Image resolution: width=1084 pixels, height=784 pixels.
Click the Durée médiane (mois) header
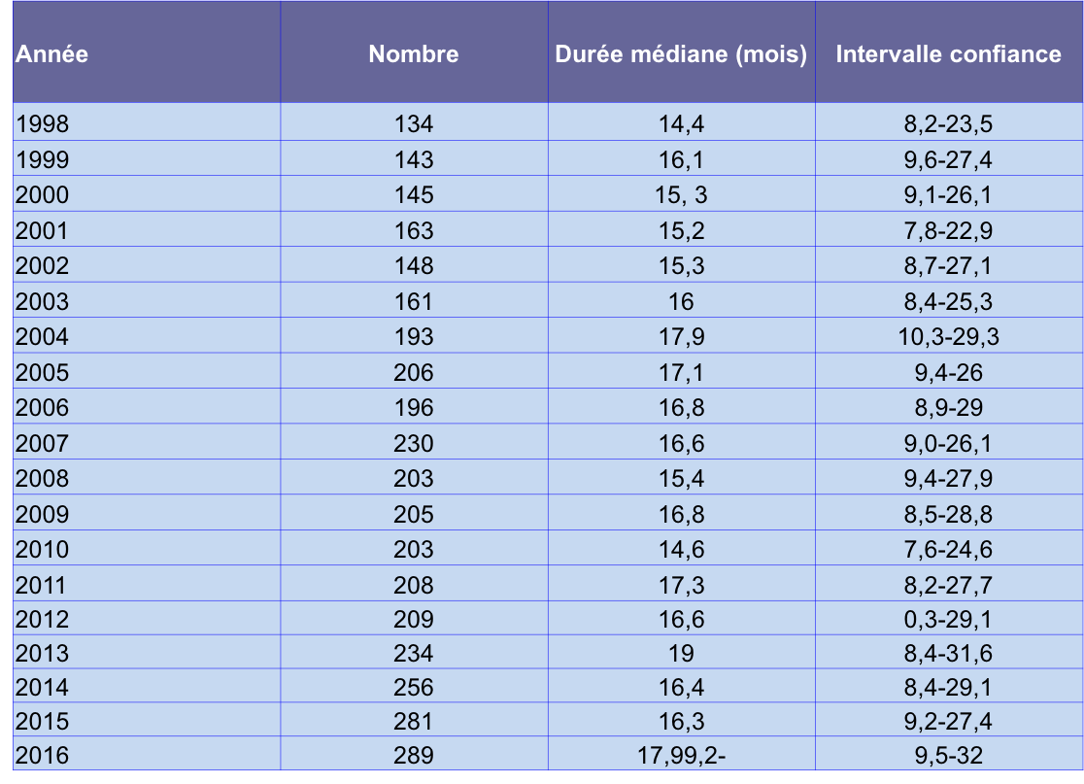tap(681, 54)
